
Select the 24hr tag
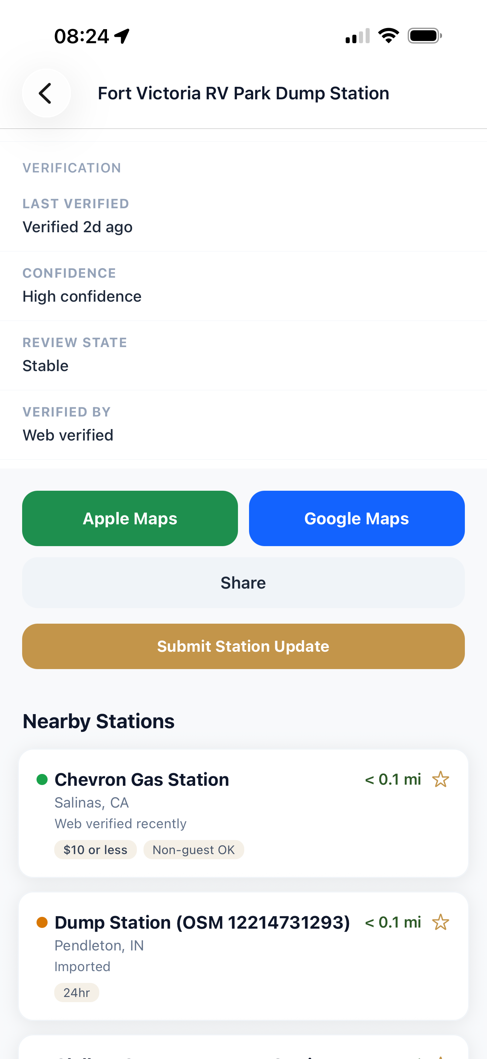[76, 993]
